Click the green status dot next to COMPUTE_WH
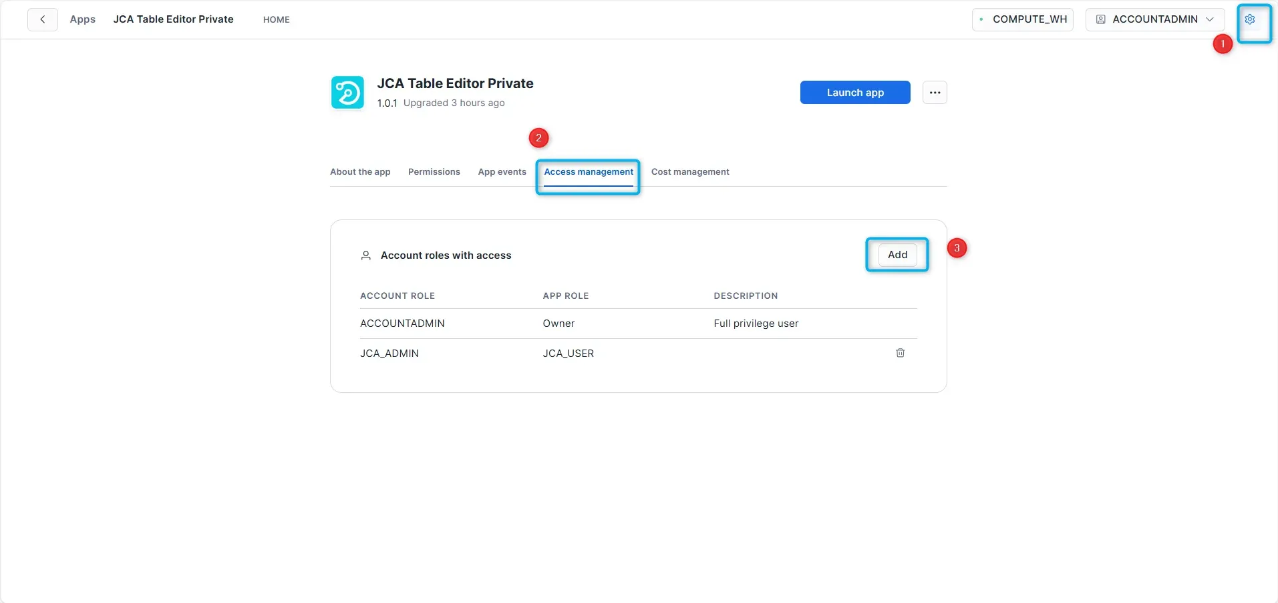The height and width of the screenshot is (603, 1278). point(982,19)
